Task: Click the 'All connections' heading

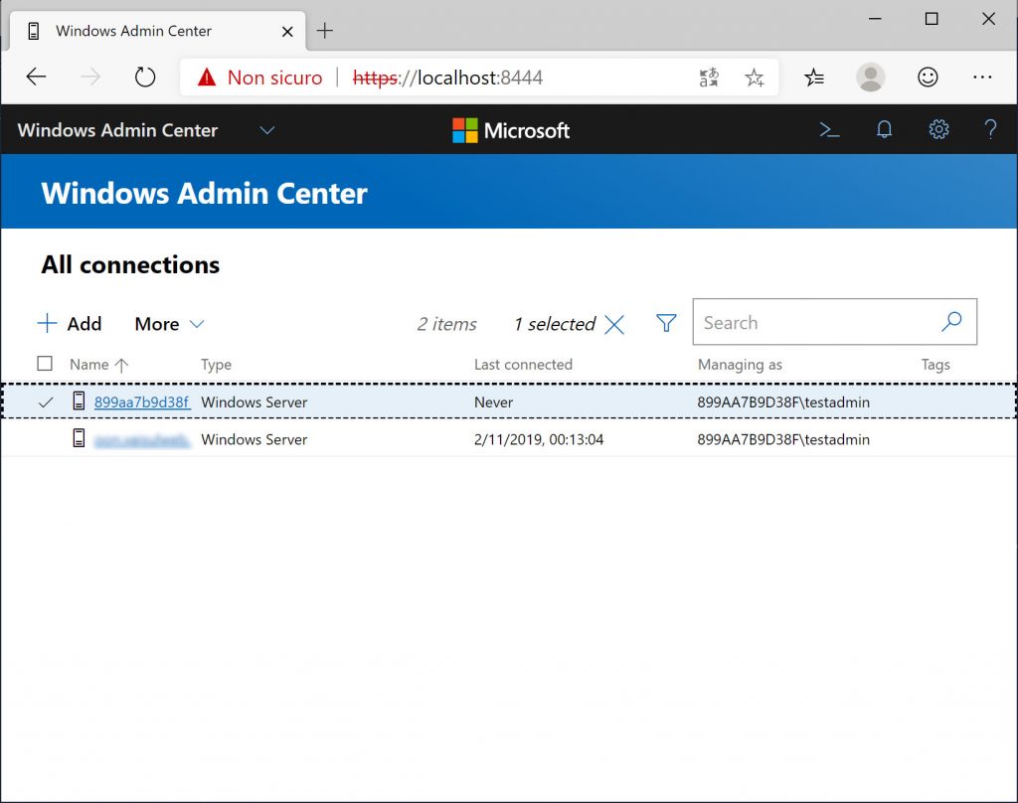Action: click(130, 265)
